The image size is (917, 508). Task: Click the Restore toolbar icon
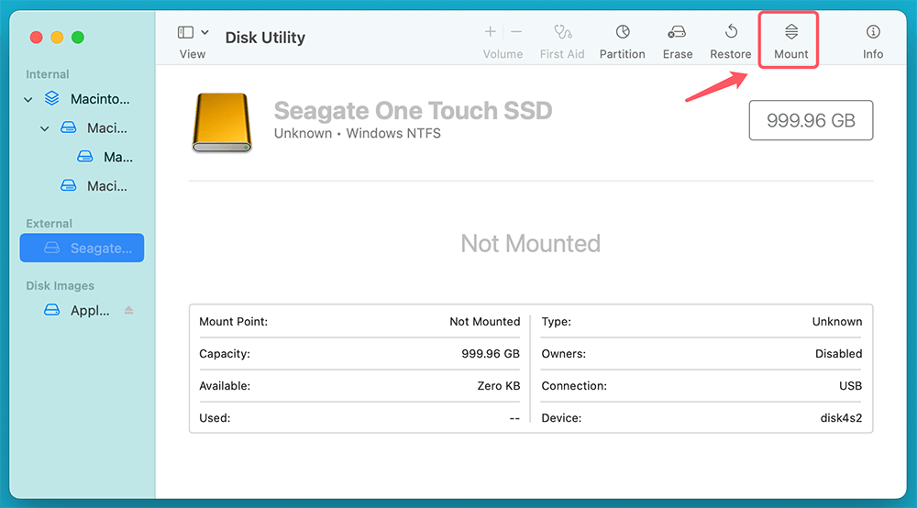point(731,32)
